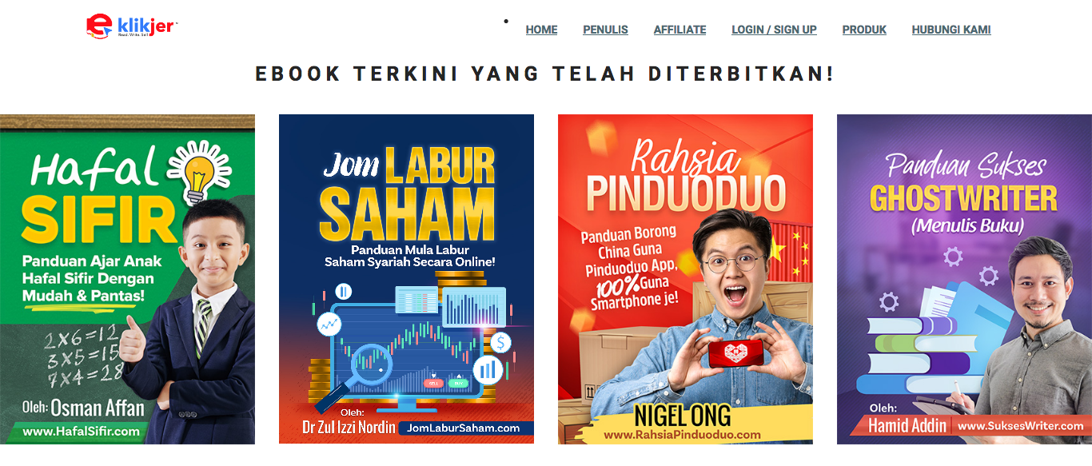The image size is (1092, 466).
Task: Open the AFFILIATE link
Action: click(680, 30)
